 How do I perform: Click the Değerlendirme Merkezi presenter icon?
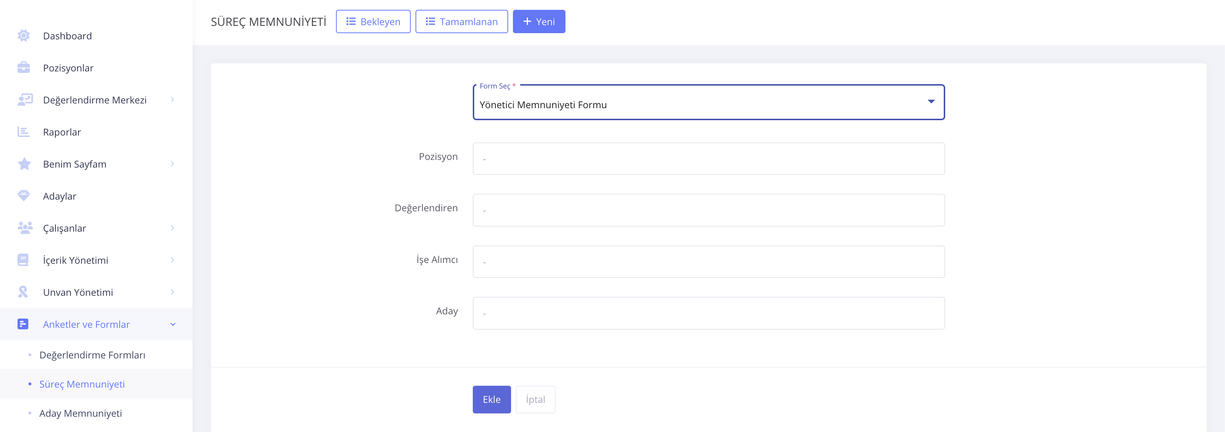pyautogui.click(x=25, y=100)
